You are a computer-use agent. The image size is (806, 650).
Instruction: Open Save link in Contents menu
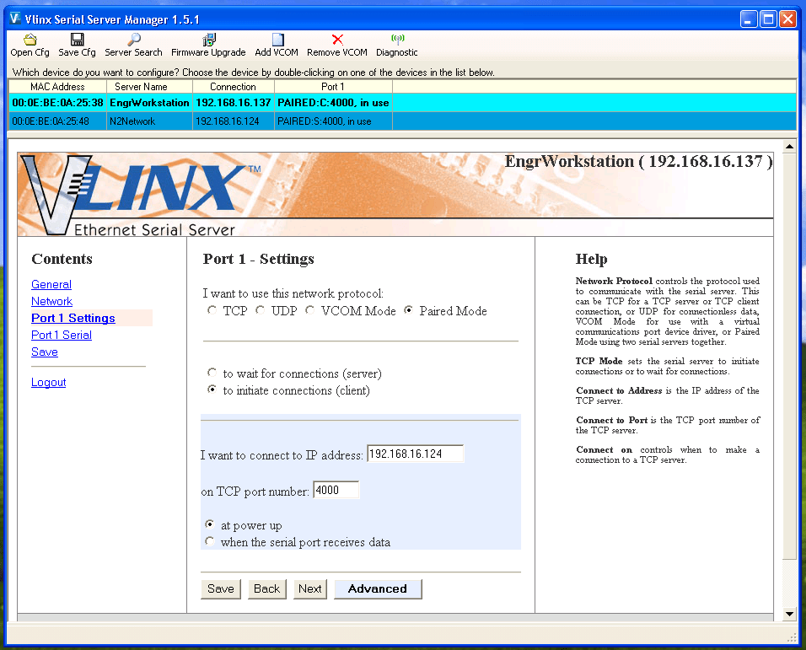tap(45, 352)
